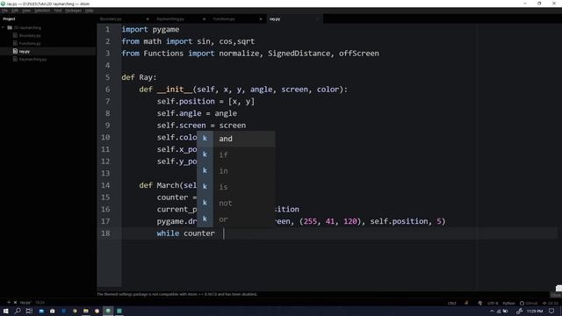Choose 'if' from the autocomplete list
Image resolution: width=562 pixels, height=316 pixels.
pyautogui.click(x=236, y=154)
